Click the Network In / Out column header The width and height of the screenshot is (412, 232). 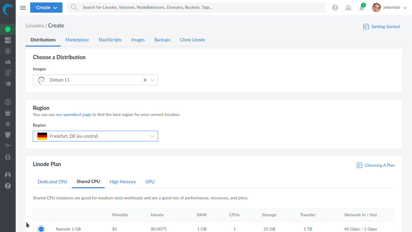coord(361,215)
